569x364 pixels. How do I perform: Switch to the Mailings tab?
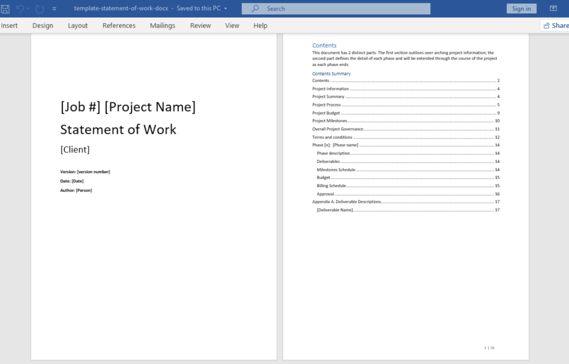(162, 25)
